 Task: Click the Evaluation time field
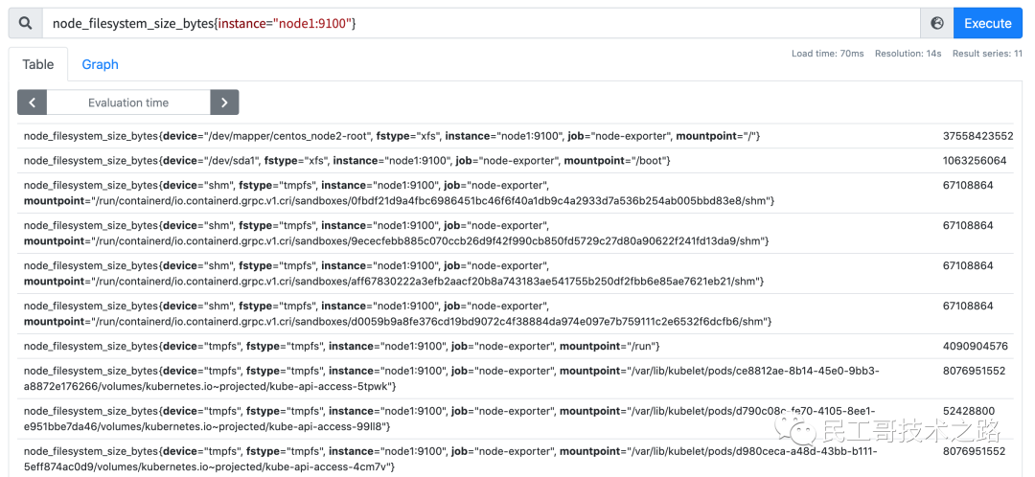point(128,102)
